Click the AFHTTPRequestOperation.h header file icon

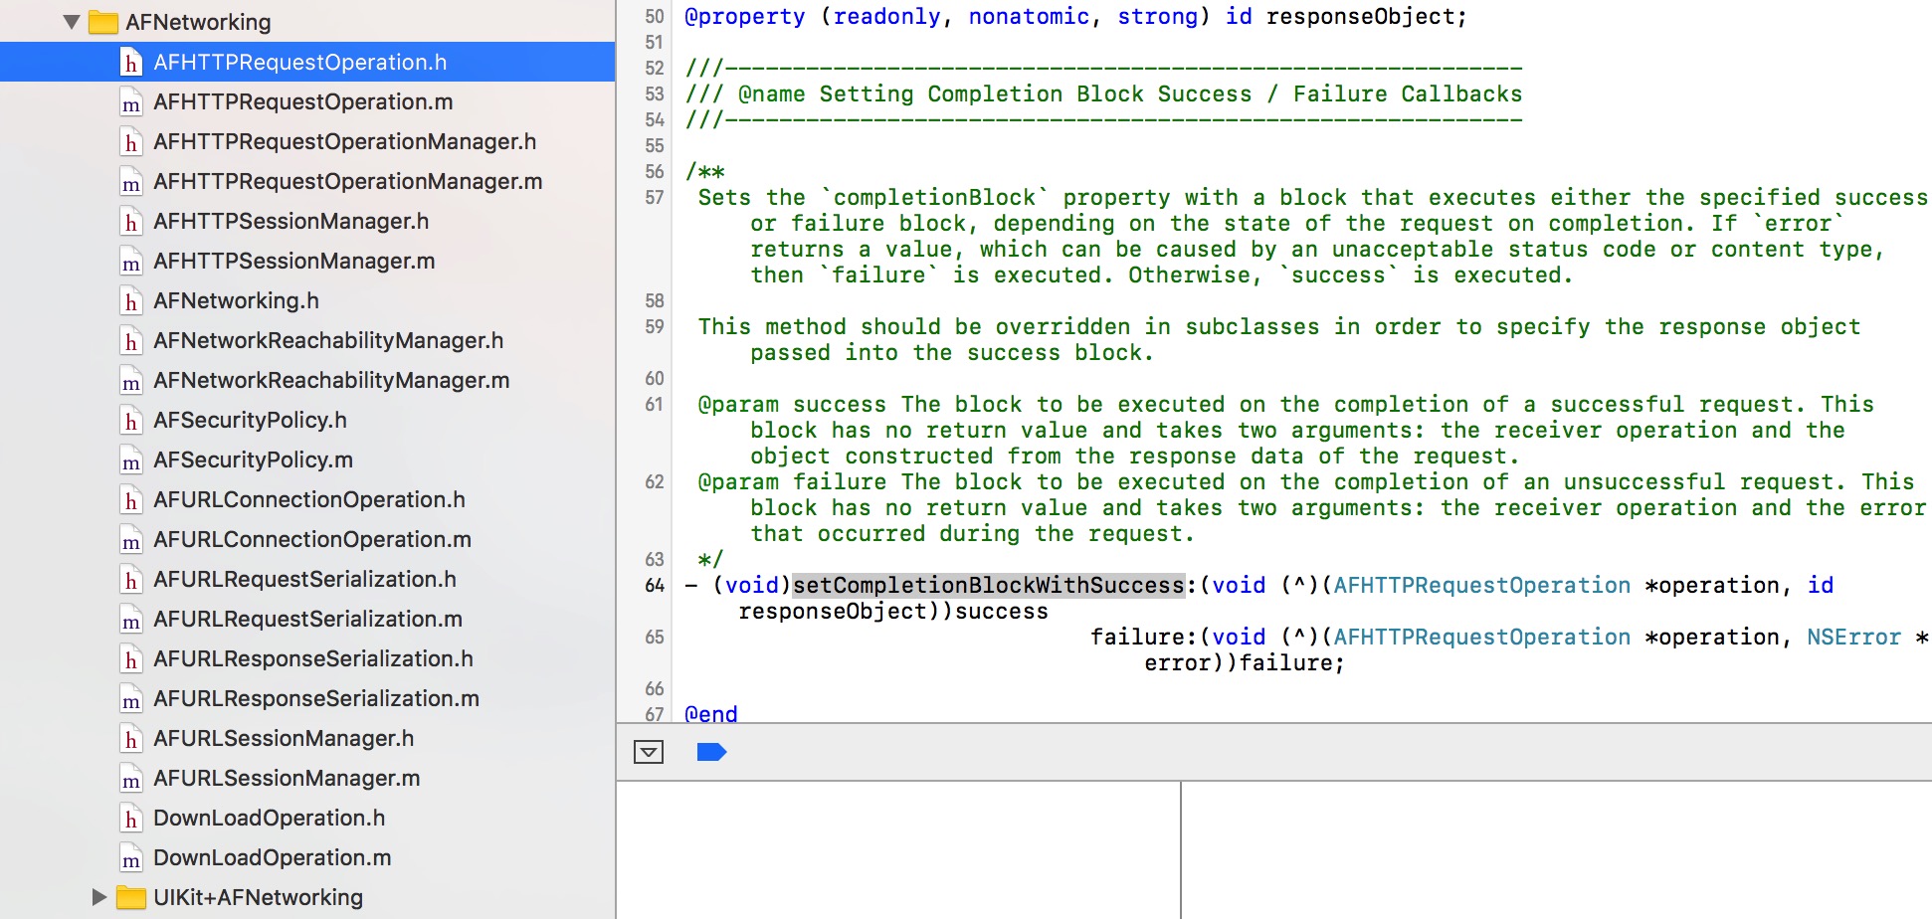[x=130, y=63]
